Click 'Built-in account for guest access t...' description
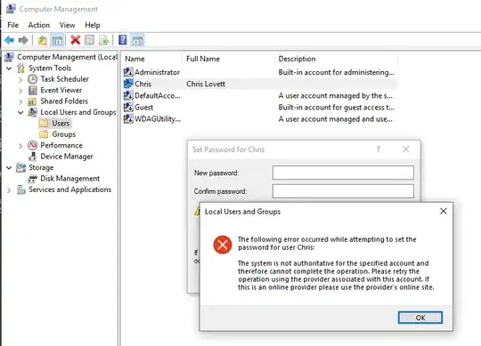Image resolution: width=481 pixels, height=346 pixels. (x=336, y=107)
